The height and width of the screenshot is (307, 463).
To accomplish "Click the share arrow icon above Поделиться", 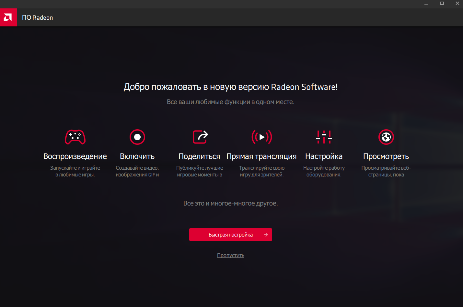I will tap(200, 137).
